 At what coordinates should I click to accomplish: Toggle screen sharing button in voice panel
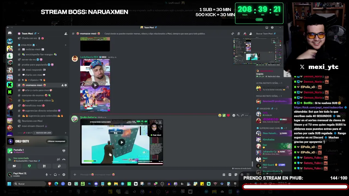tap(29, 166)
